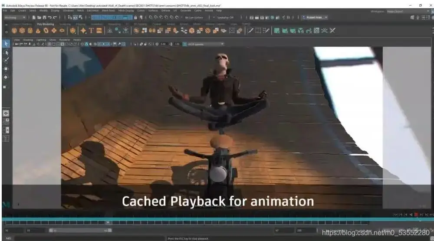
Task: Click the Multi-Cut knife shelf icon
Action: click(250, 31)
